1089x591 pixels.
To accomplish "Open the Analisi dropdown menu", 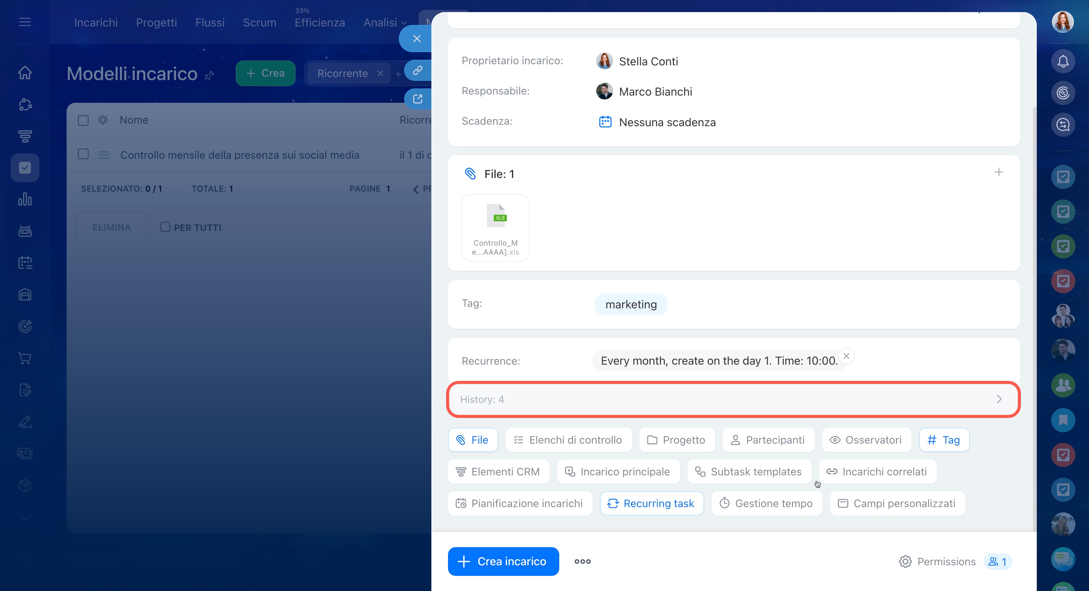I will [385, 22].
